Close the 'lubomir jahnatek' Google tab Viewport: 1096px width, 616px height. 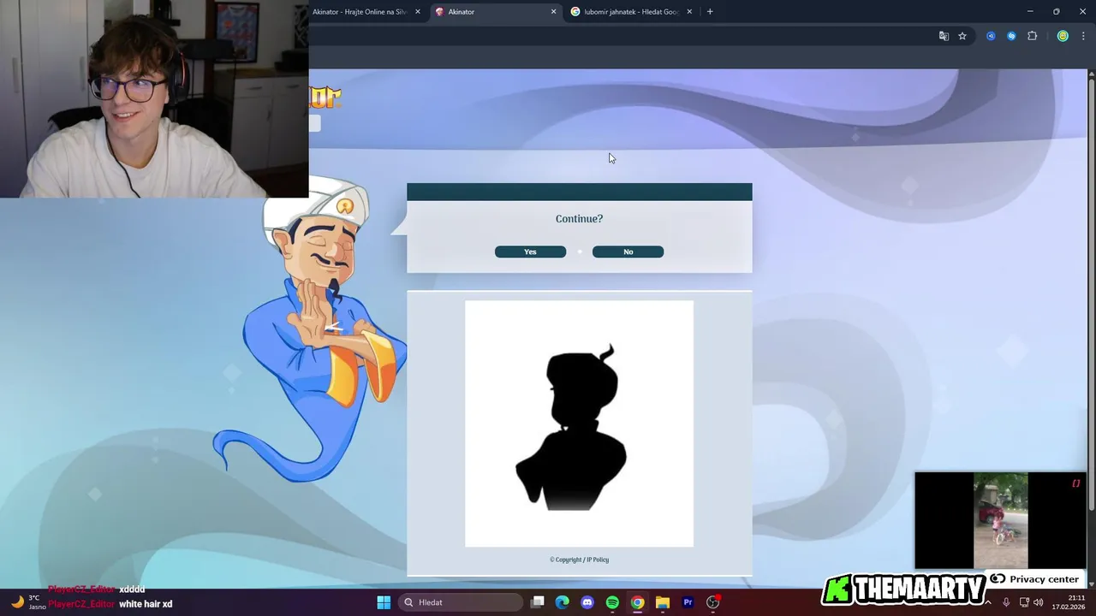pos(689,12)
